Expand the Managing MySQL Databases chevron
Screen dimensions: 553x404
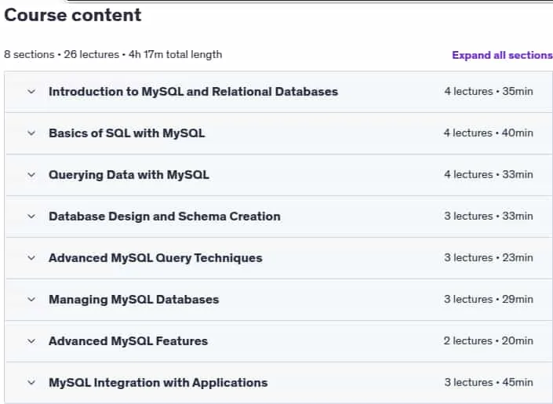coord(31,300)
